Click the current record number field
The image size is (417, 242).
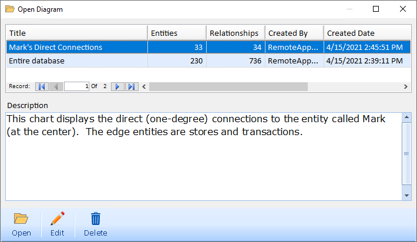click(76, 86)
